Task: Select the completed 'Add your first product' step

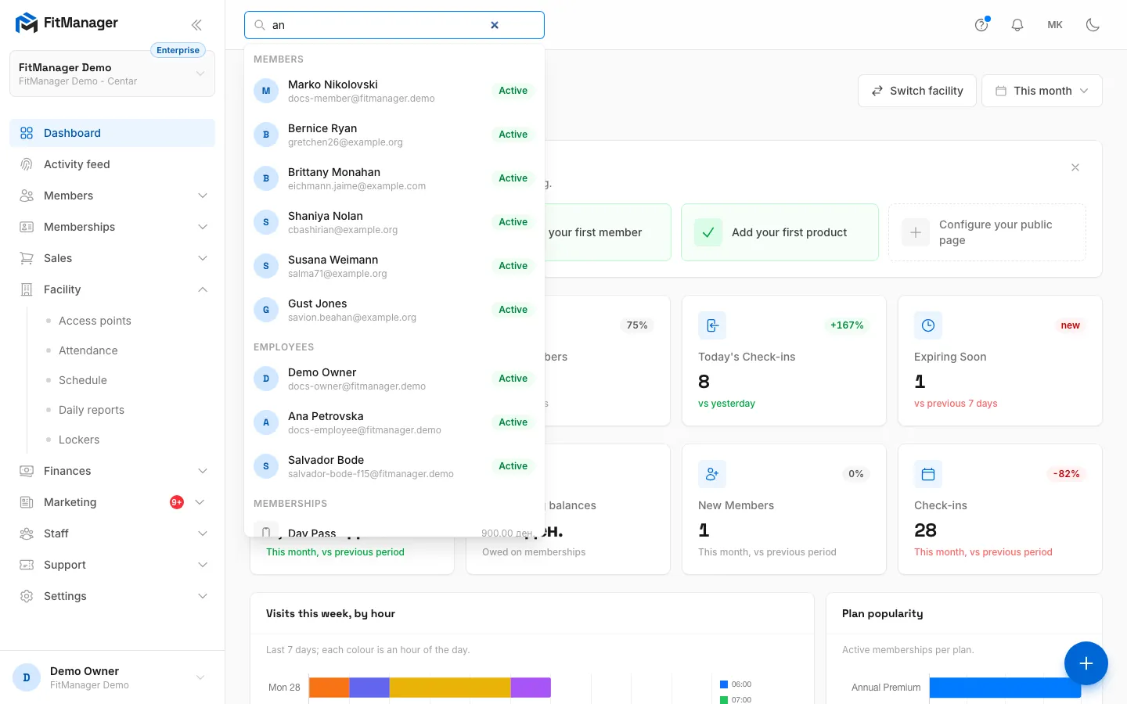Action: 780,232
